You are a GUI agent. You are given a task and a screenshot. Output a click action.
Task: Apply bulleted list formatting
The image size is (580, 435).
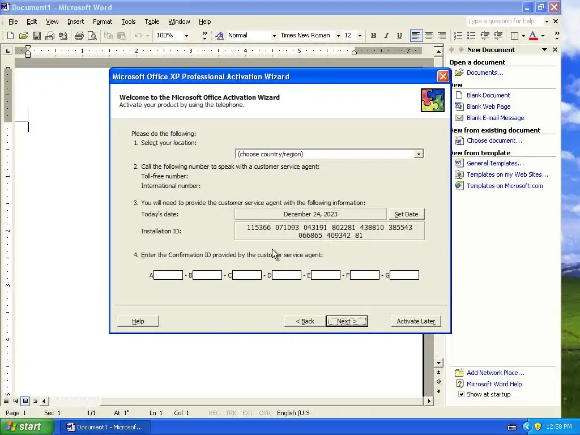[471, 36]
